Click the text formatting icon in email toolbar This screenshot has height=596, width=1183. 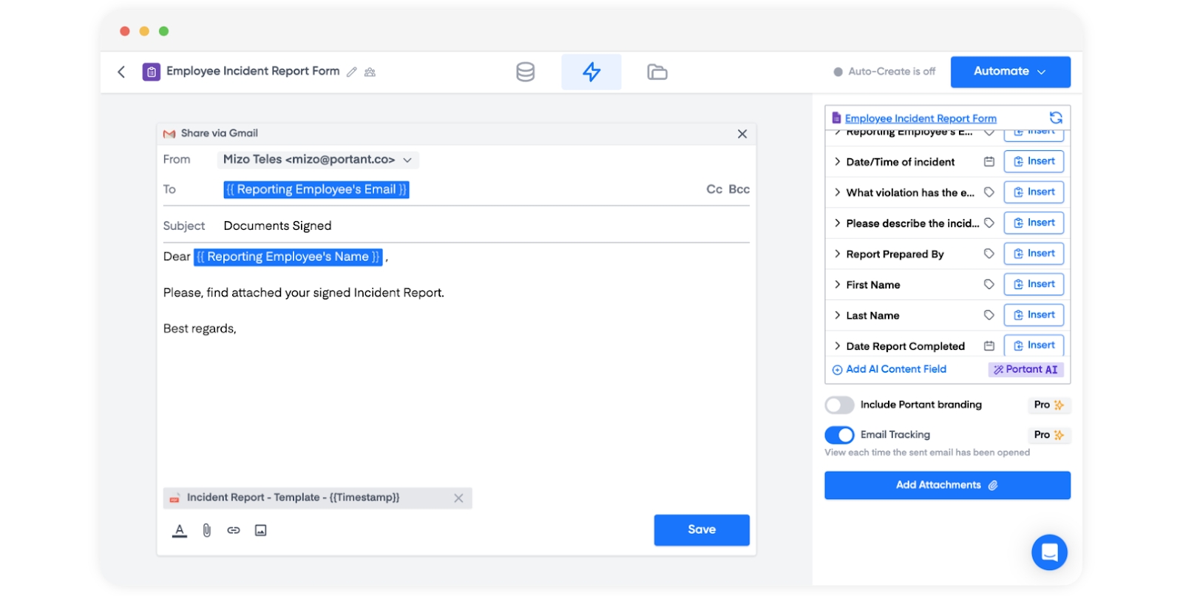coord(180,530)
